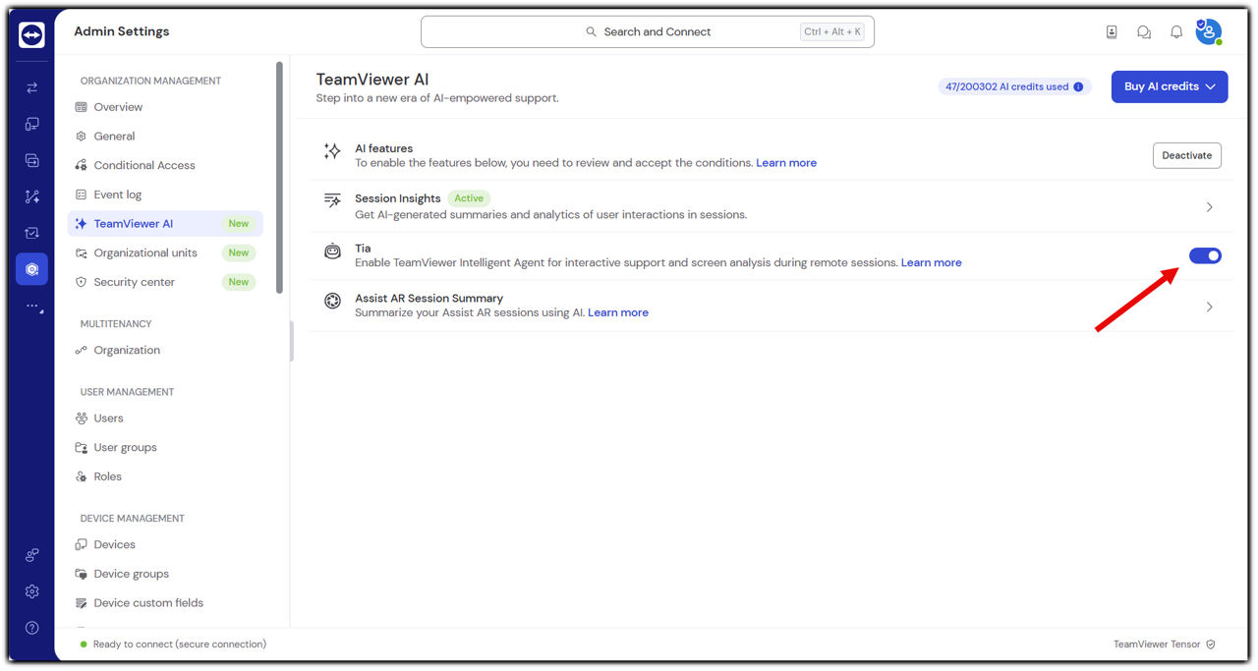Click the help question mark icon

click(x=31, y=628)
